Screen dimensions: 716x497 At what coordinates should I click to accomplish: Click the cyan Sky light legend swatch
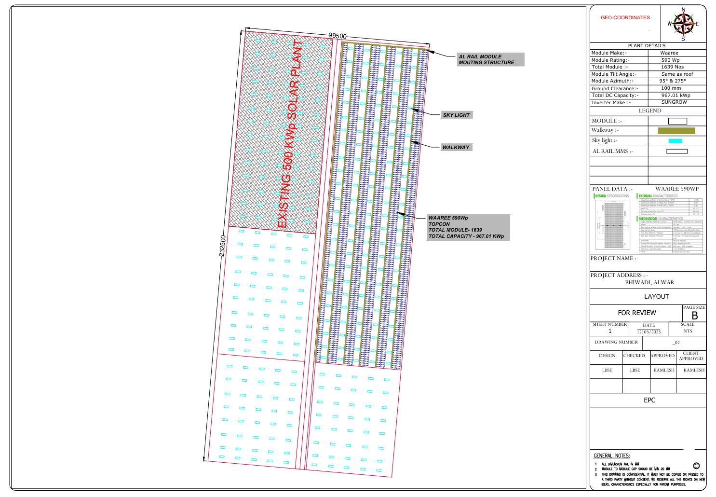tap(675, 141)
